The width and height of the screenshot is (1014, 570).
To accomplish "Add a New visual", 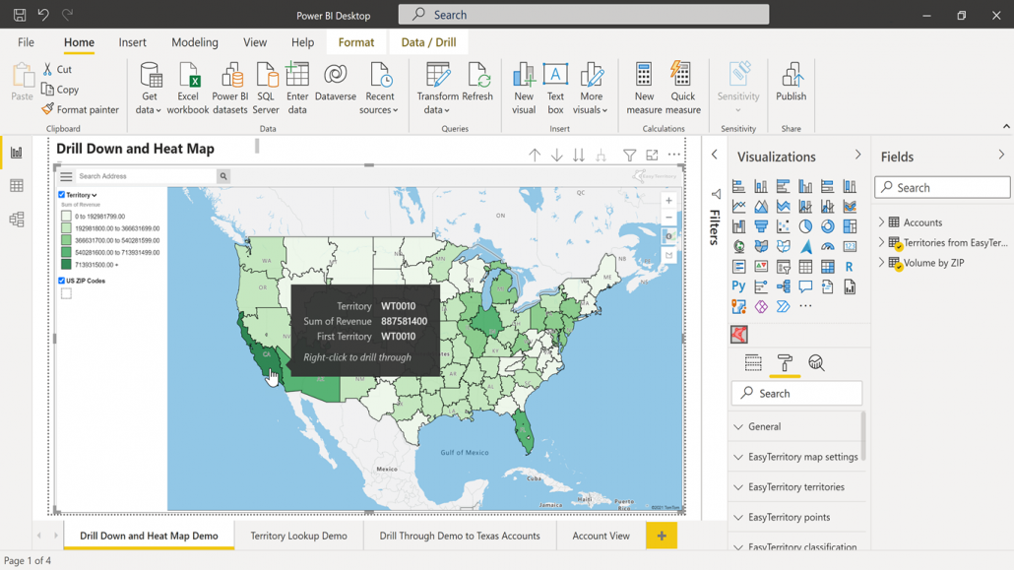I will point(524,89).
